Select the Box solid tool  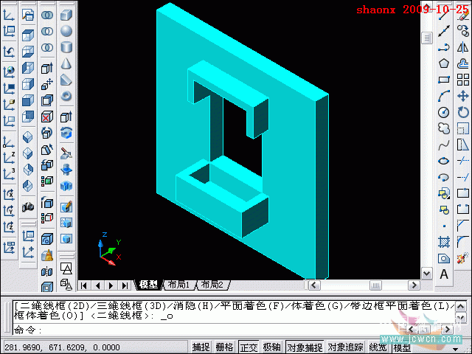(66, 15)
